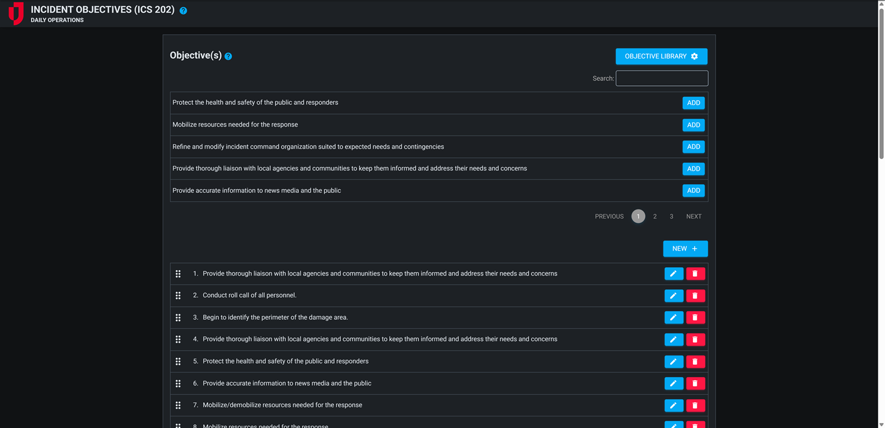The height and width of the screenshot is (428, 885).
Task: Click the help icon next to Objective(s) heading
Action: pyautogui.click(x=228, y=56)
